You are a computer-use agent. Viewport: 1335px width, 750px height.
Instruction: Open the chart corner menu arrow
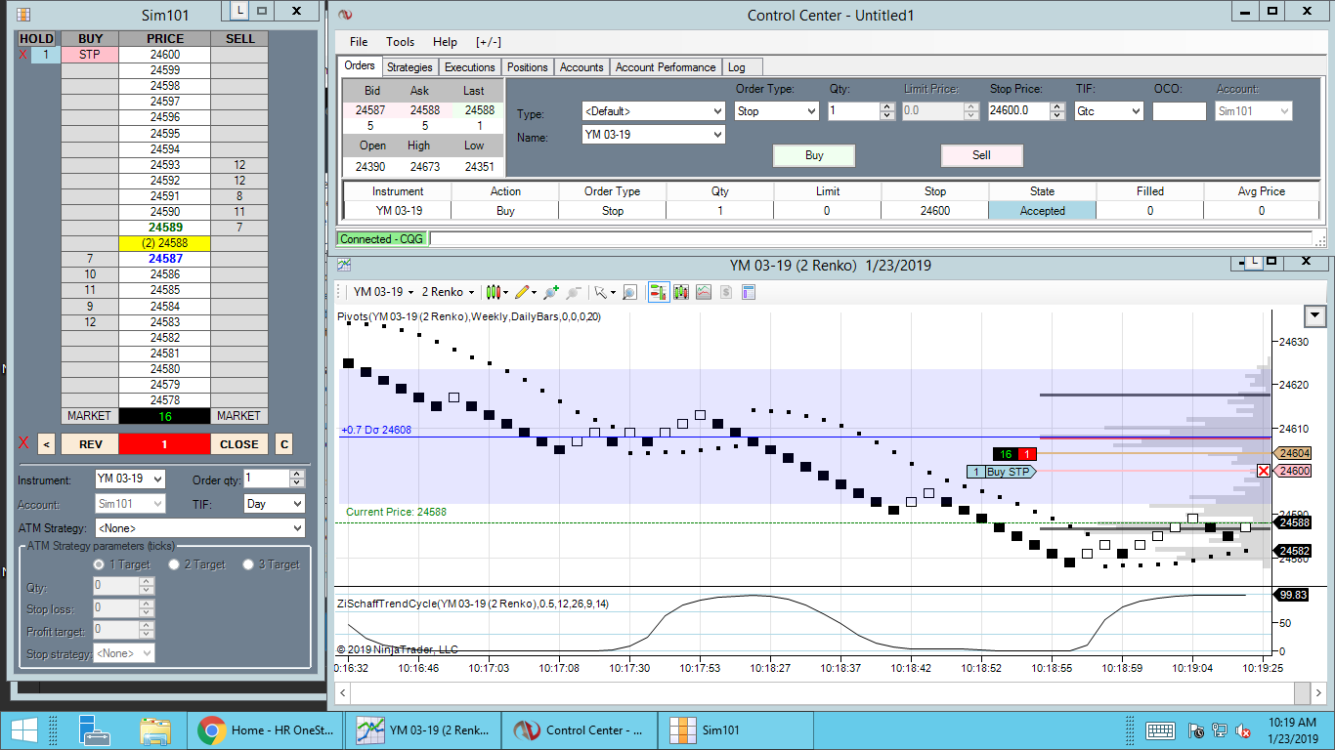(1315, 314)
